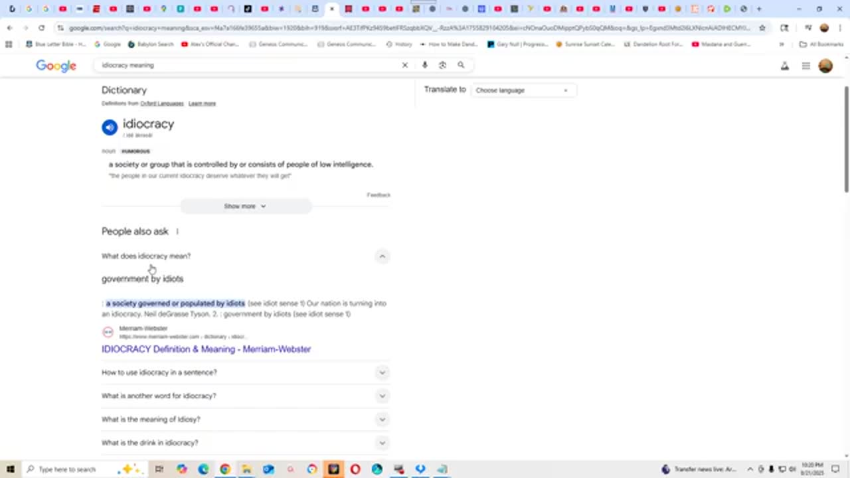This screenshot has height=478, width=850.
Task: Reload the current page
Action: coord(41,28)
